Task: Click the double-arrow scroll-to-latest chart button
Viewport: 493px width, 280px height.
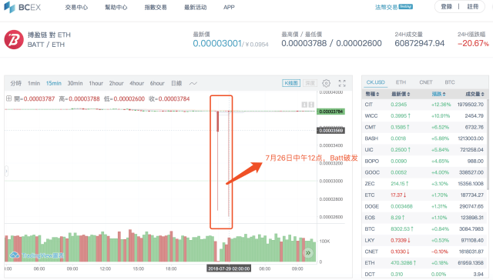Action: point(308,252)
